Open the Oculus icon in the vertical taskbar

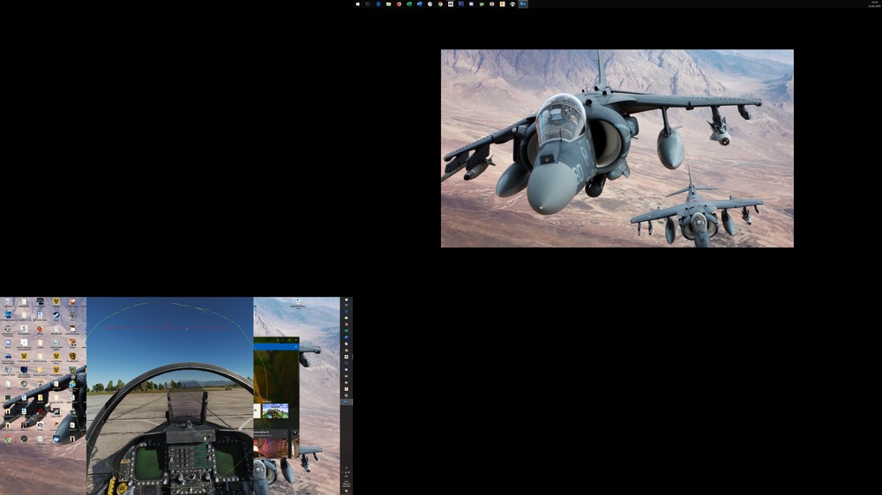tap(347, 357)
